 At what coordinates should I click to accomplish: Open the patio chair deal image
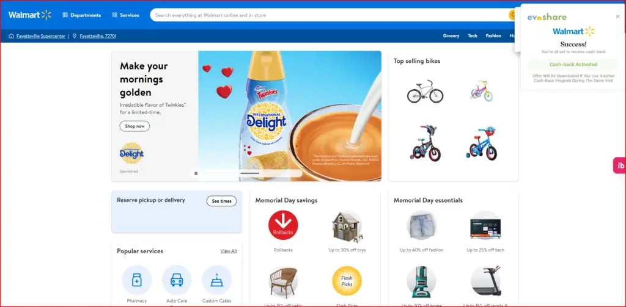pyautogui.click(x=283, y=281)
